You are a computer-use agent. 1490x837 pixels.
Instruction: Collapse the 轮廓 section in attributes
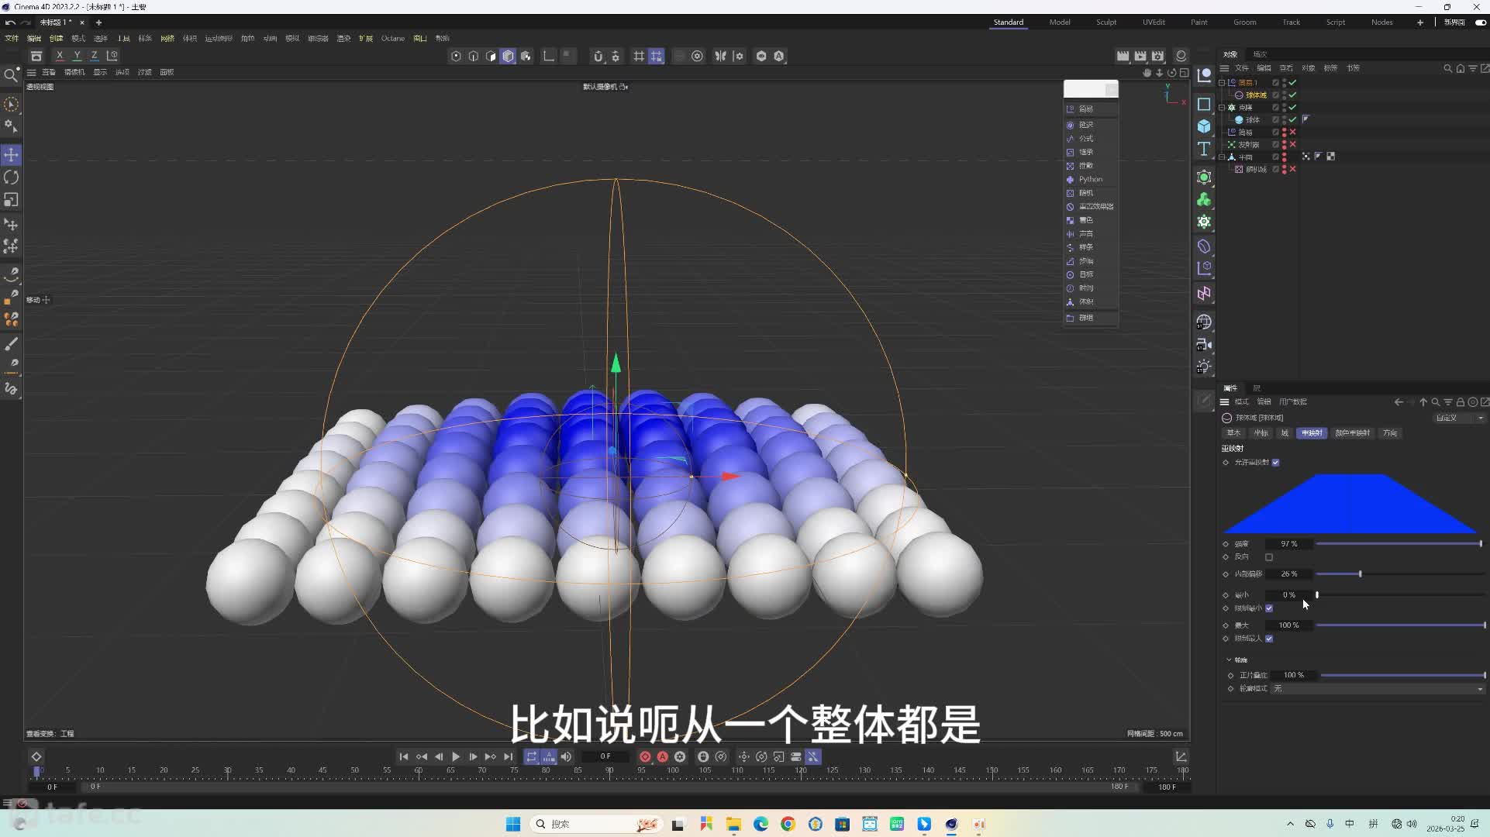click(x=1230, y=660)
